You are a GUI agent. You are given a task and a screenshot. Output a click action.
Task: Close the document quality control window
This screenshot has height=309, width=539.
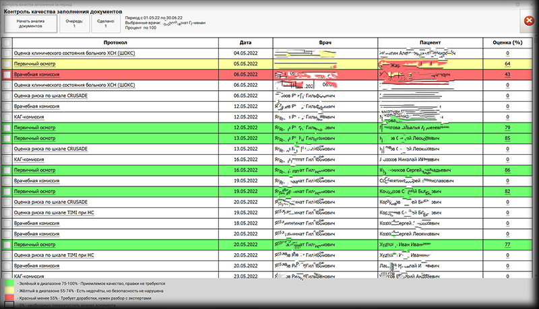click(529, 21)
